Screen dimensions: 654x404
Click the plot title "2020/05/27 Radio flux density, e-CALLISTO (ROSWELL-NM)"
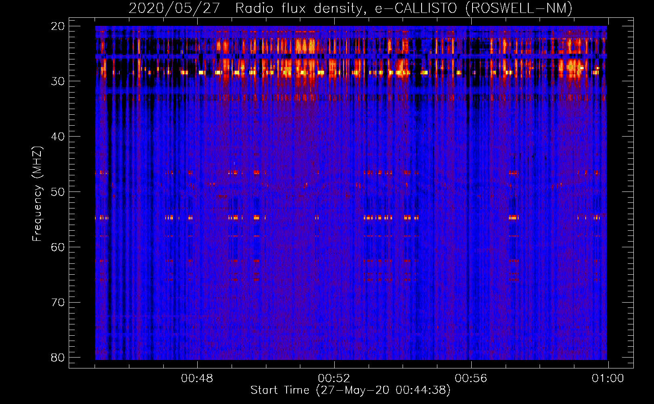350,8
